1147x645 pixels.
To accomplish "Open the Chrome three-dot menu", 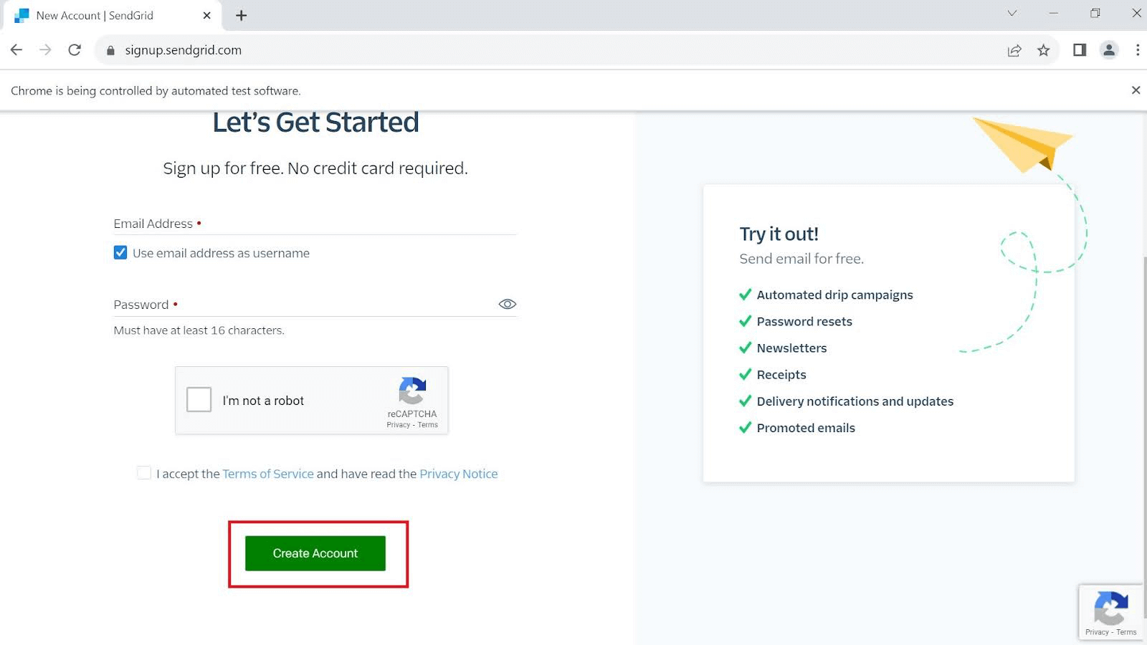I will [x=1137, y=49].
